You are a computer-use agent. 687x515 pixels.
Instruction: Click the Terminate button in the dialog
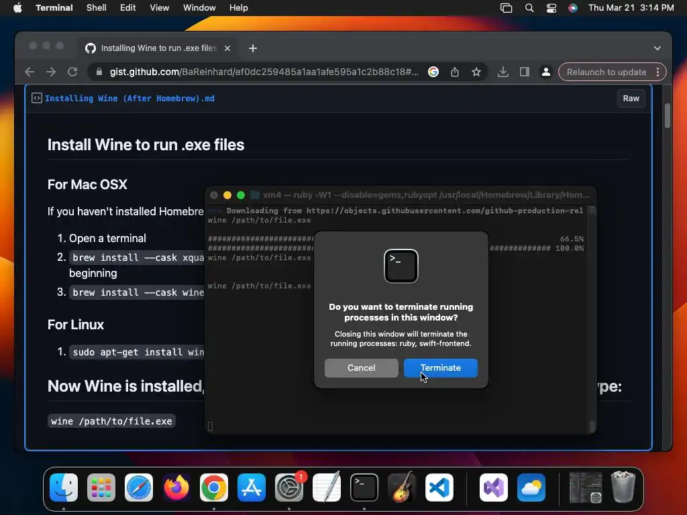coord(440,368)
